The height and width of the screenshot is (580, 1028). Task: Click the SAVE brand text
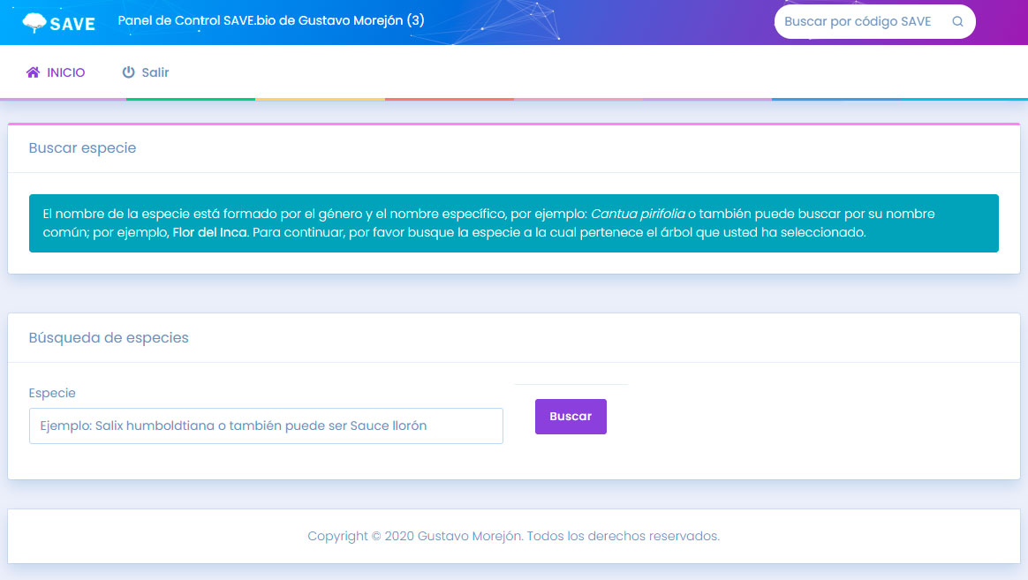click(x=72, y=24)
